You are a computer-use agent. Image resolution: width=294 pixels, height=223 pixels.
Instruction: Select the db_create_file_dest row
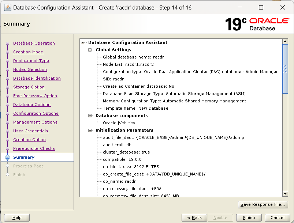tap(154, 174)
